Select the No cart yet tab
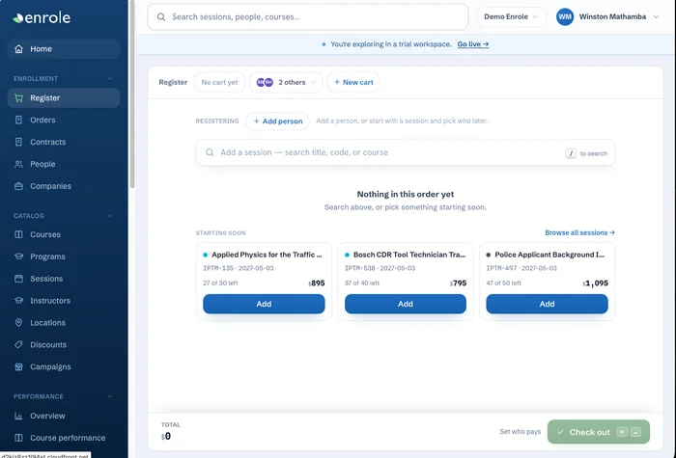Image resolution: width=676 pixels, height=458 pixels. click(x=219, y=83)
